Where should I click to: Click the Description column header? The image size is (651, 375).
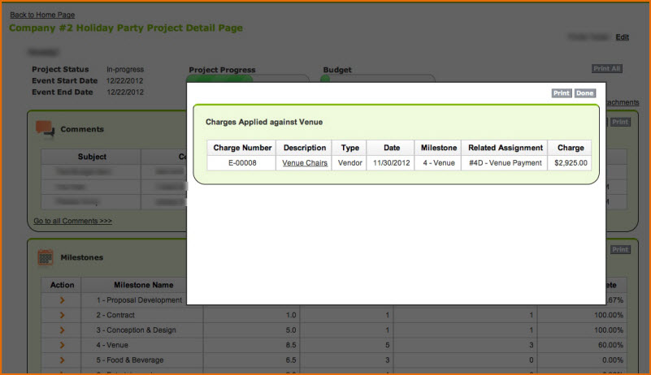coord(304,148)
